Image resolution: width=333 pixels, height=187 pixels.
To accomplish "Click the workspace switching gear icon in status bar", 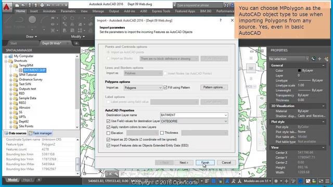I will pos(276,181).
